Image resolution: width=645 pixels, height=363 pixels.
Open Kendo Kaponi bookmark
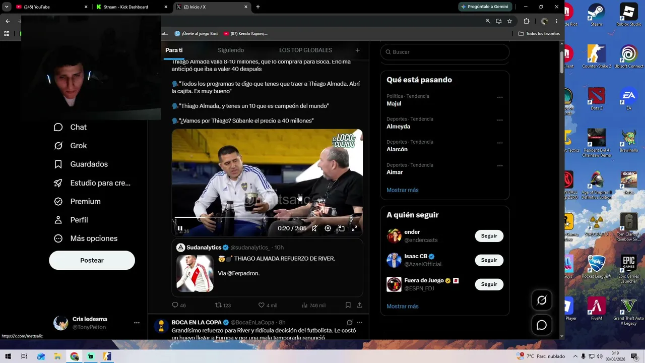pyautogui.click(x=245, y=34)
